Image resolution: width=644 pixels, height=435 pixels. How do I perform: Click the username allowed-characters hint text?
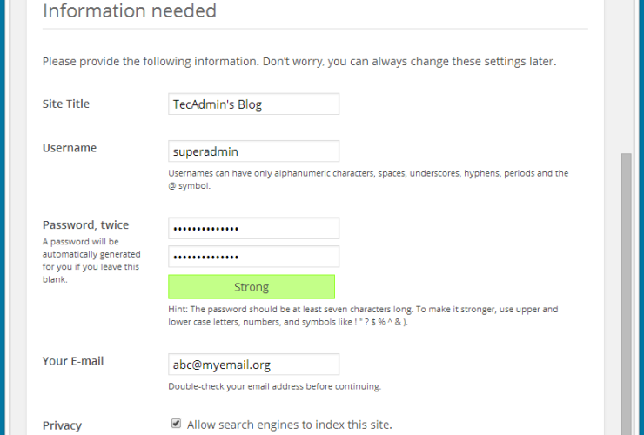pos(367,179)
